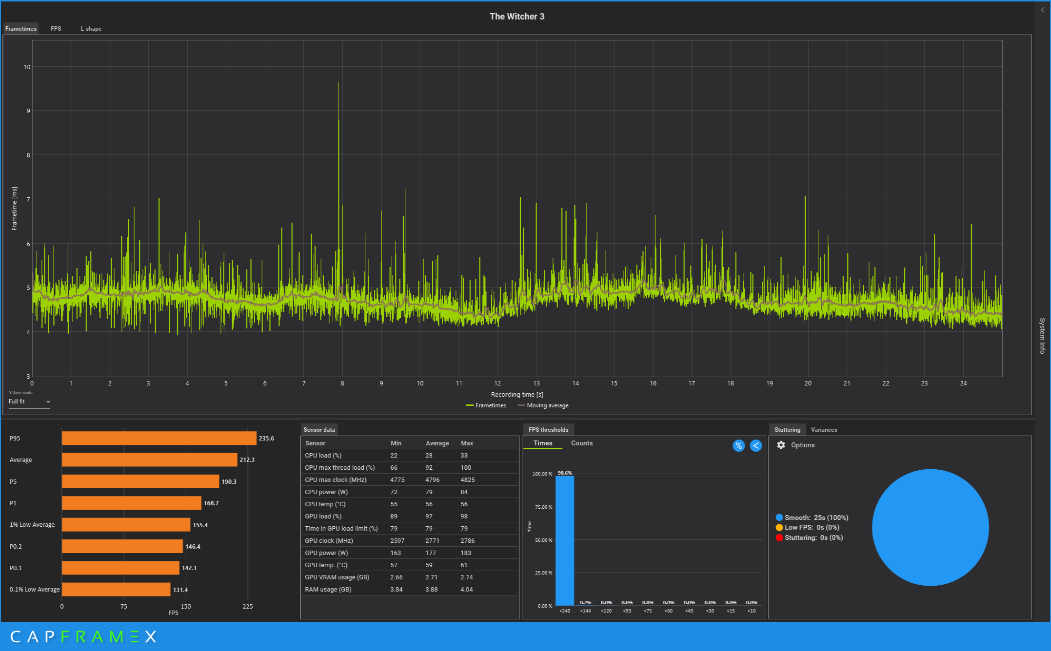Screen dimensions: 1051x651
Task: Click the blue <240 threshold bar
Action: [x=564, y=541]
